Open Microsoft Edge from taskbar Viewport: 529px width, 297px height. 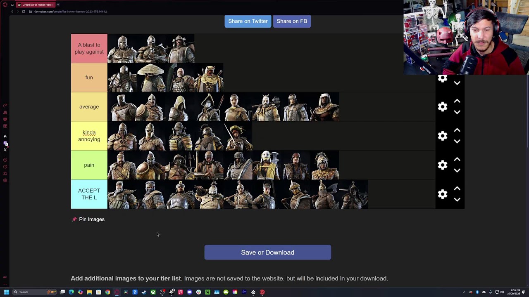click(x=71, y=292)
